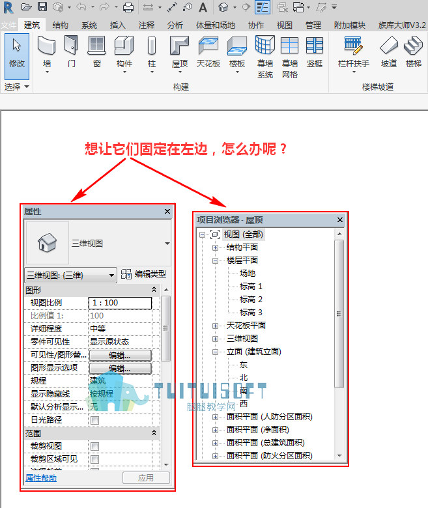Select the 楼梯 (Stair) tool
This screenshot has height=508, width=428.
coord(414,51)
